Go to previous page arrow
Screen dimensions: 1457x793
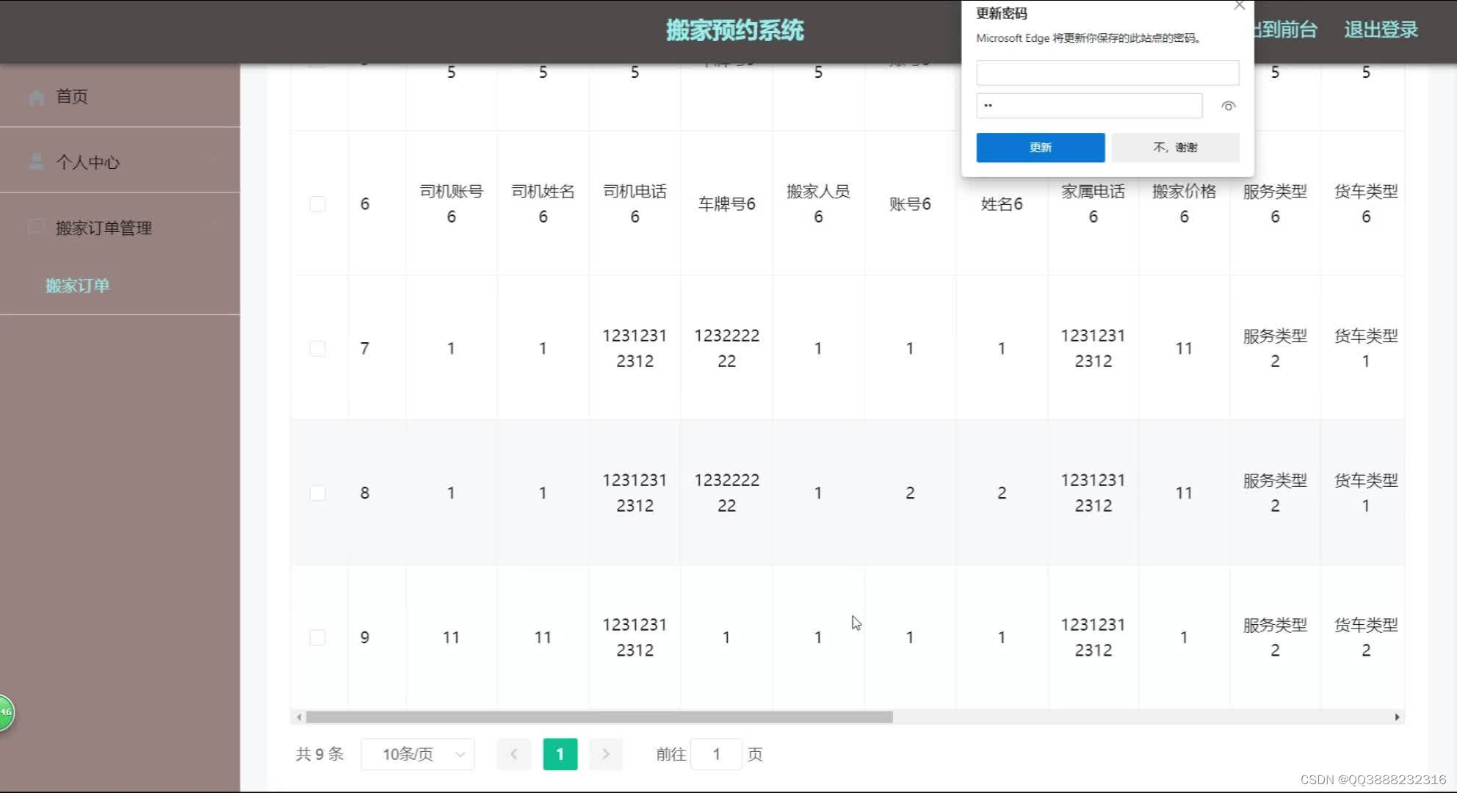point(514,754)
